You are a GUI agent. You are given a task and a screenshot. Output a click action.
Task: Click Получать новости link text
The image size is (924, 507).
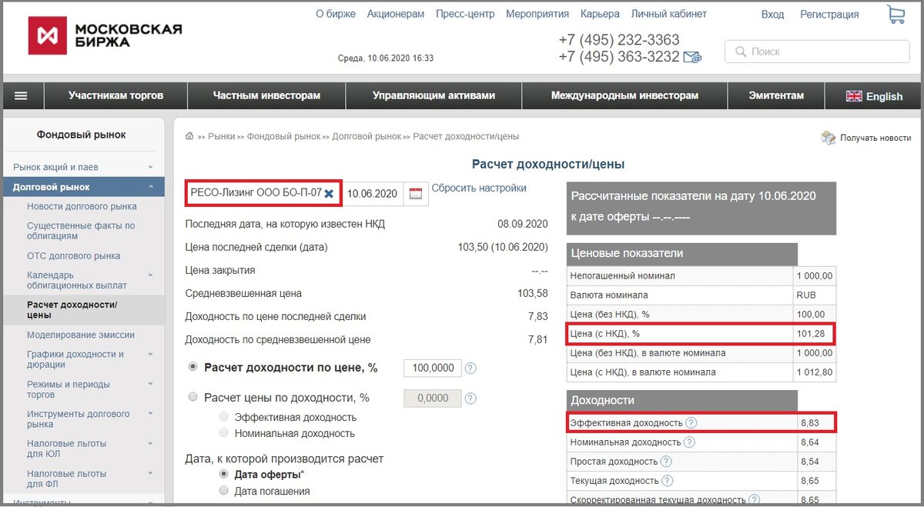pyautogui.click(x=875, y=138)
